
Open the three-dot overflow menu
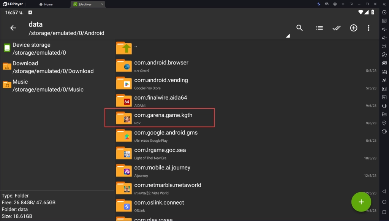[368, 28]
